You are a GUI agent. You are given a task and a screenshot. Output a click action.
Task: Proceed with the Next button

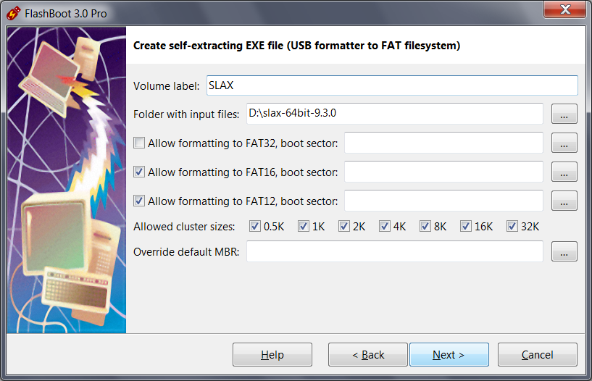[x=449, y=355]
